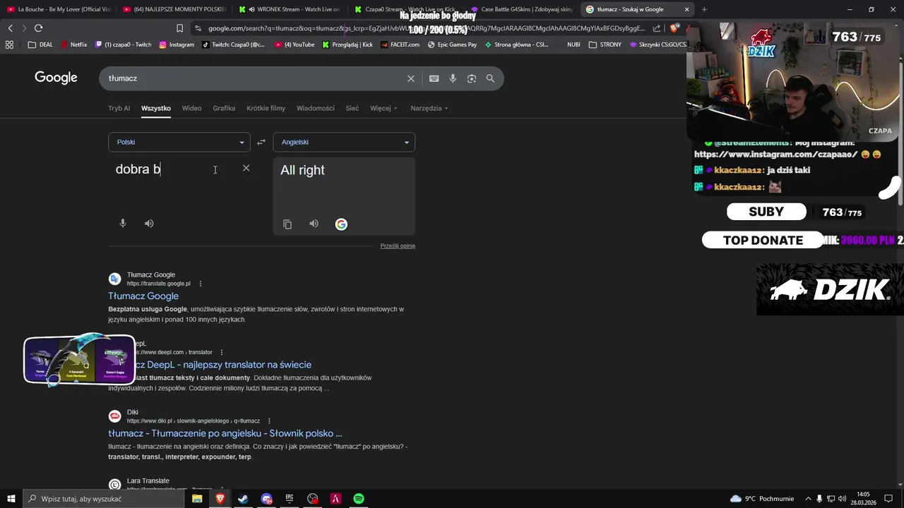Viewport: 904px width, 508px height.
Task: Open the apps grid bookmark icon
Action: [9, 44]
